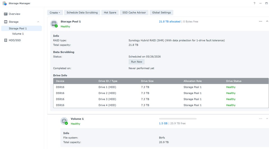Select Volume 1 in the sidebar
The width and height of the screenshot is (269, 149).
point(18,34)
